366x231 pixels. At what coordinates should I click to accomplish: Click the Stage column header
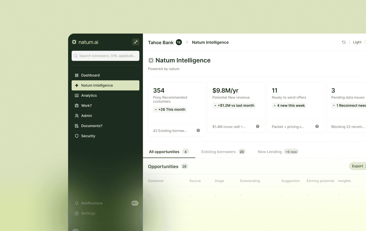point(219,181)
